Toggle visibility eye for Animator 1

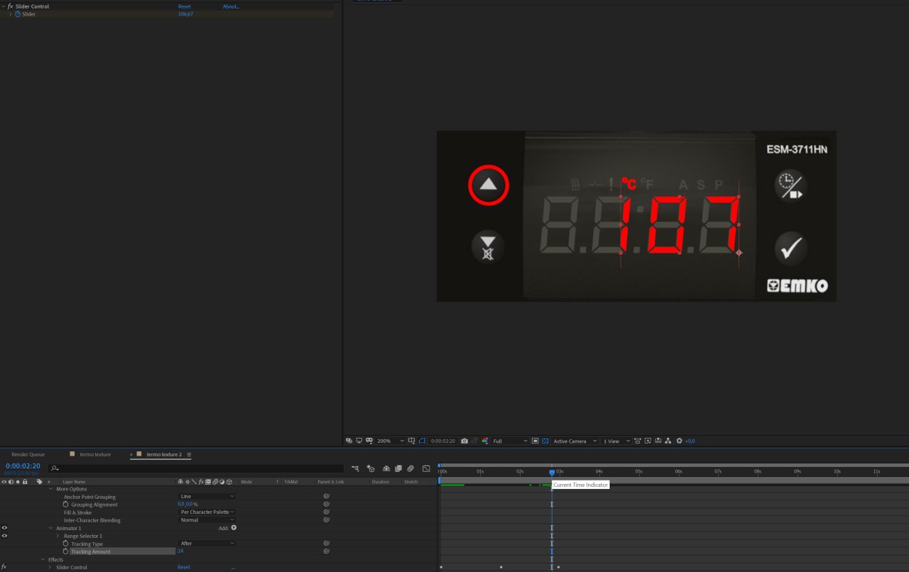pyautogui.click(x=4, y=528)
